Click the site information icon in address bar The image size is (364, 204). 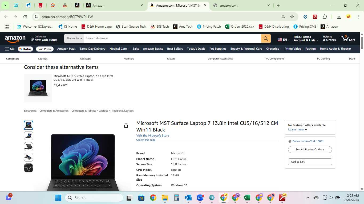pos(37,17)
